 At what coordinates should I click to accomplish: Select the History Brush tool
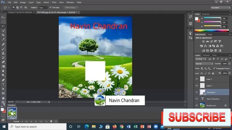click(3, 57)
